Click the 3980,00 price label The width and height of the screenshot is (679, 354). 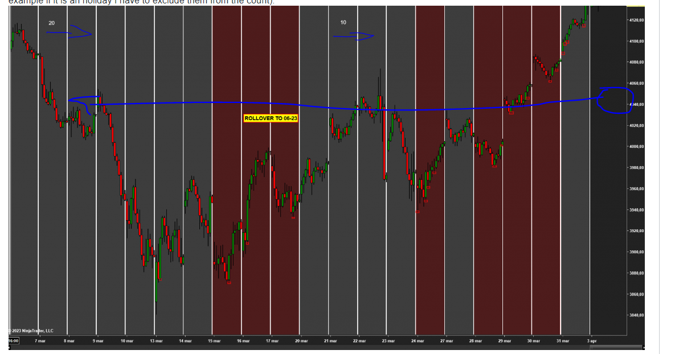[x=637, y=167]
